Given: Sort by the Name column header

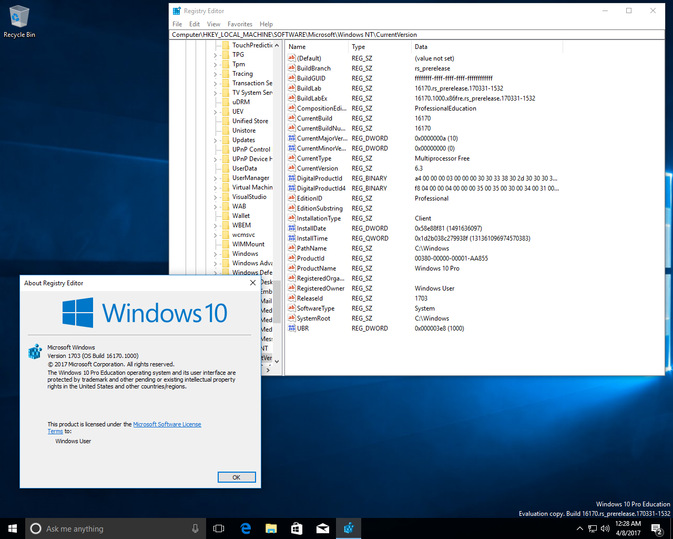Looking at the screenshot, I should click(x=317, y=47).
